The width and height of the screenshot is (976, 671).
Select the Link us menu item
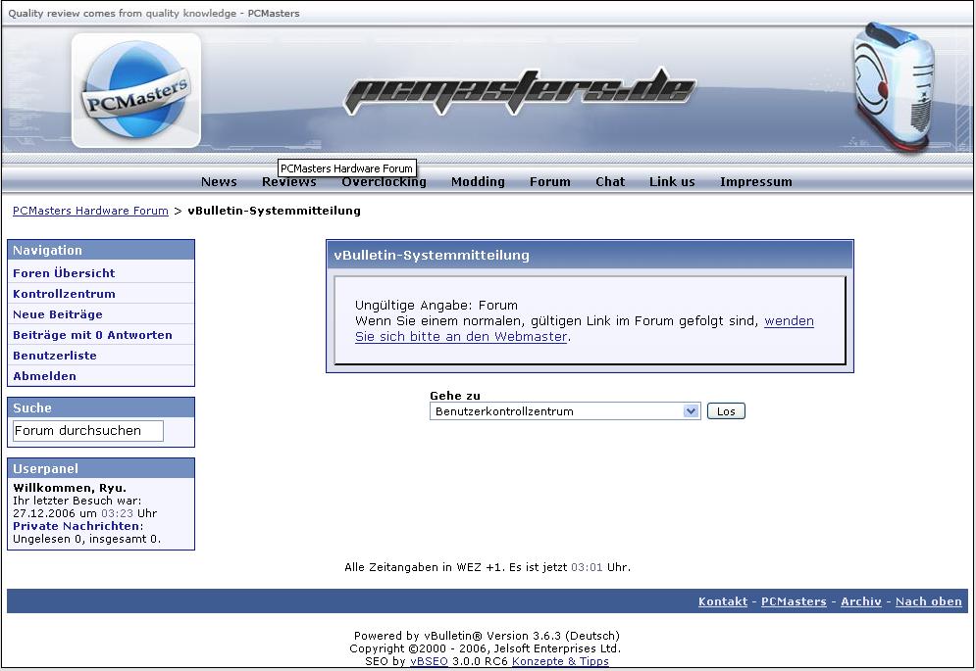(672, 181)
